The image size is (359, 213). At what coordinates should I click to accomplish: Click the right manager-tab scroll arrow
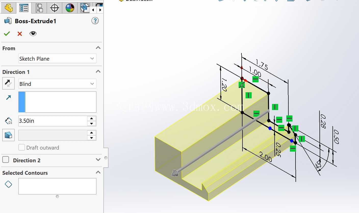100,10
